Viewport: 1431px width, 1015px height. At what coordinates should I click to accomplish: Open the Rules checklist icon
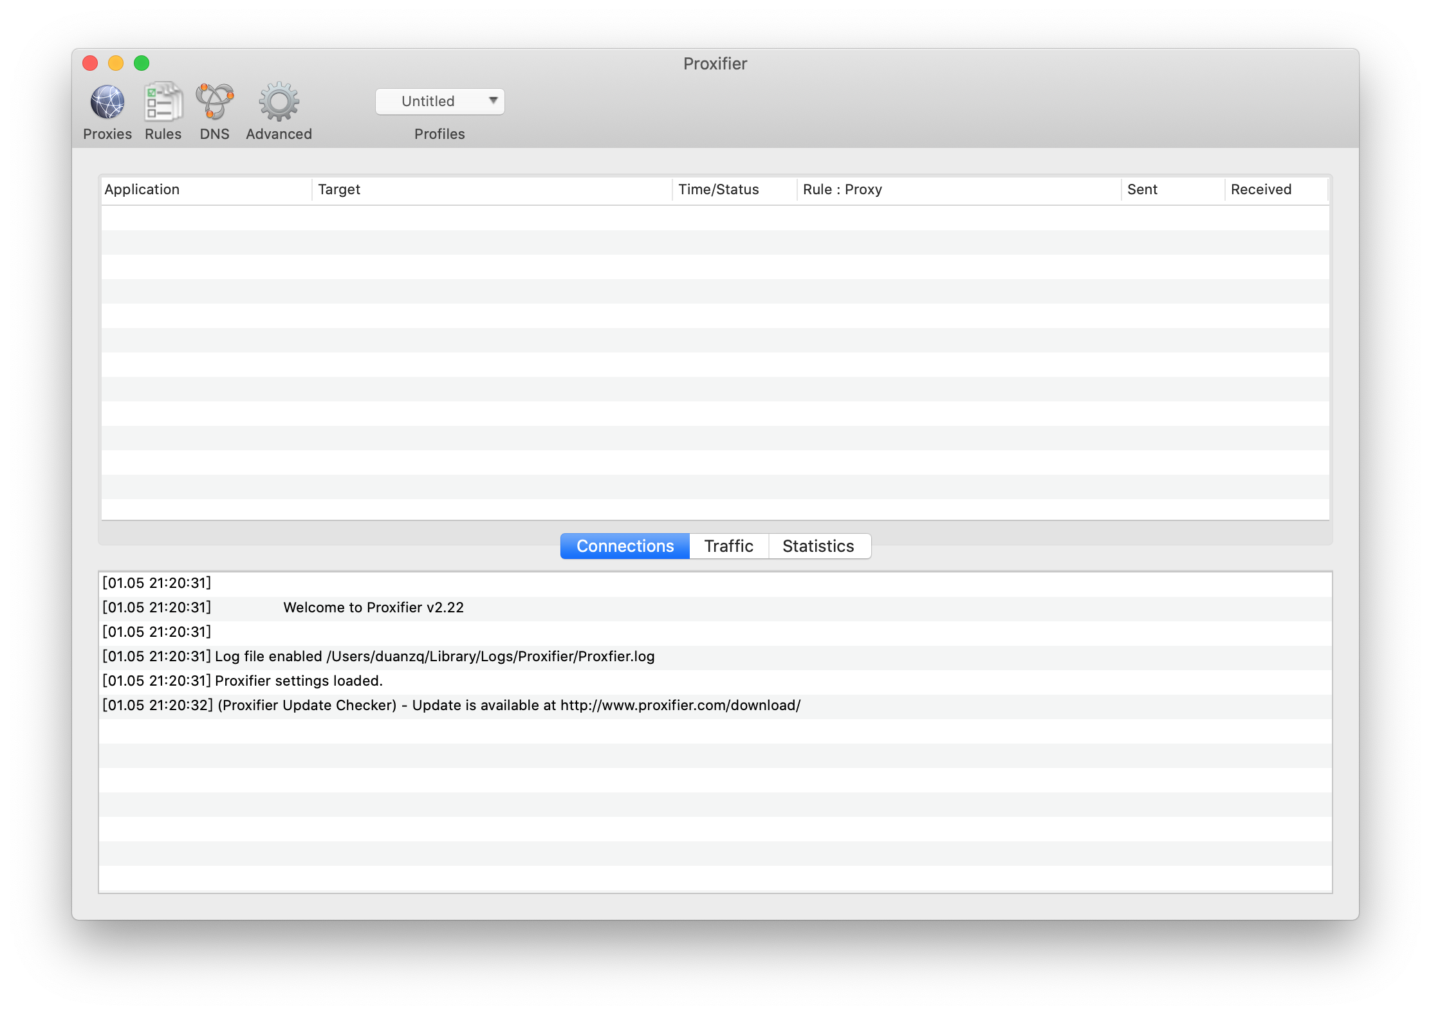(163, 103)
